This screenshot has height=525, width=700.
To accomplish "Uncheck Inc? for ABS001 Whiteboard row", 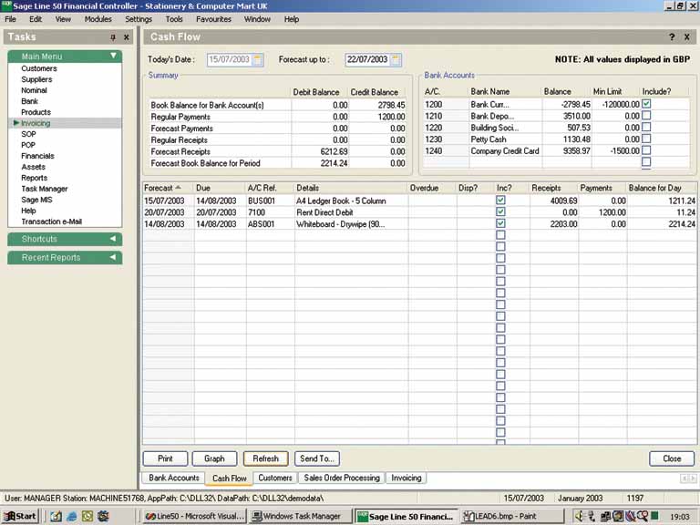I will [500, 223].
